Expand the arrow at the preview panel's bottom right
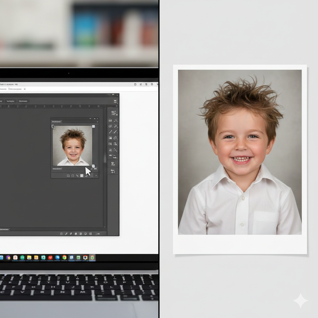318x318 pixels. click(96, 175)
